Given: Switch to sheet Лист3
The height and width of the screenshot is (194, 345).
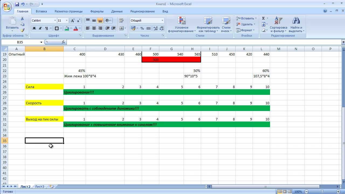Looking at the screenshot, I should pos(40,186).
